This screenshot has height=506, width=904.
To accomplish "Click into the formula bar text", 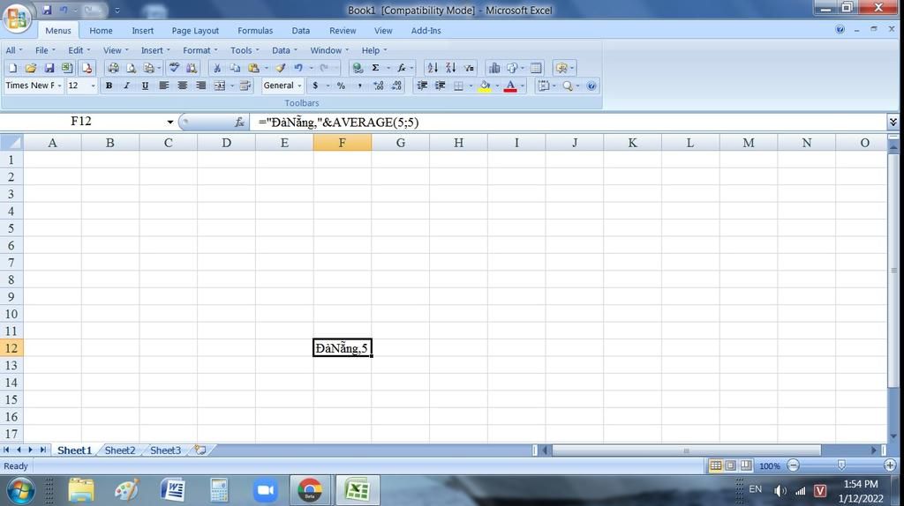I will (338, 122).
